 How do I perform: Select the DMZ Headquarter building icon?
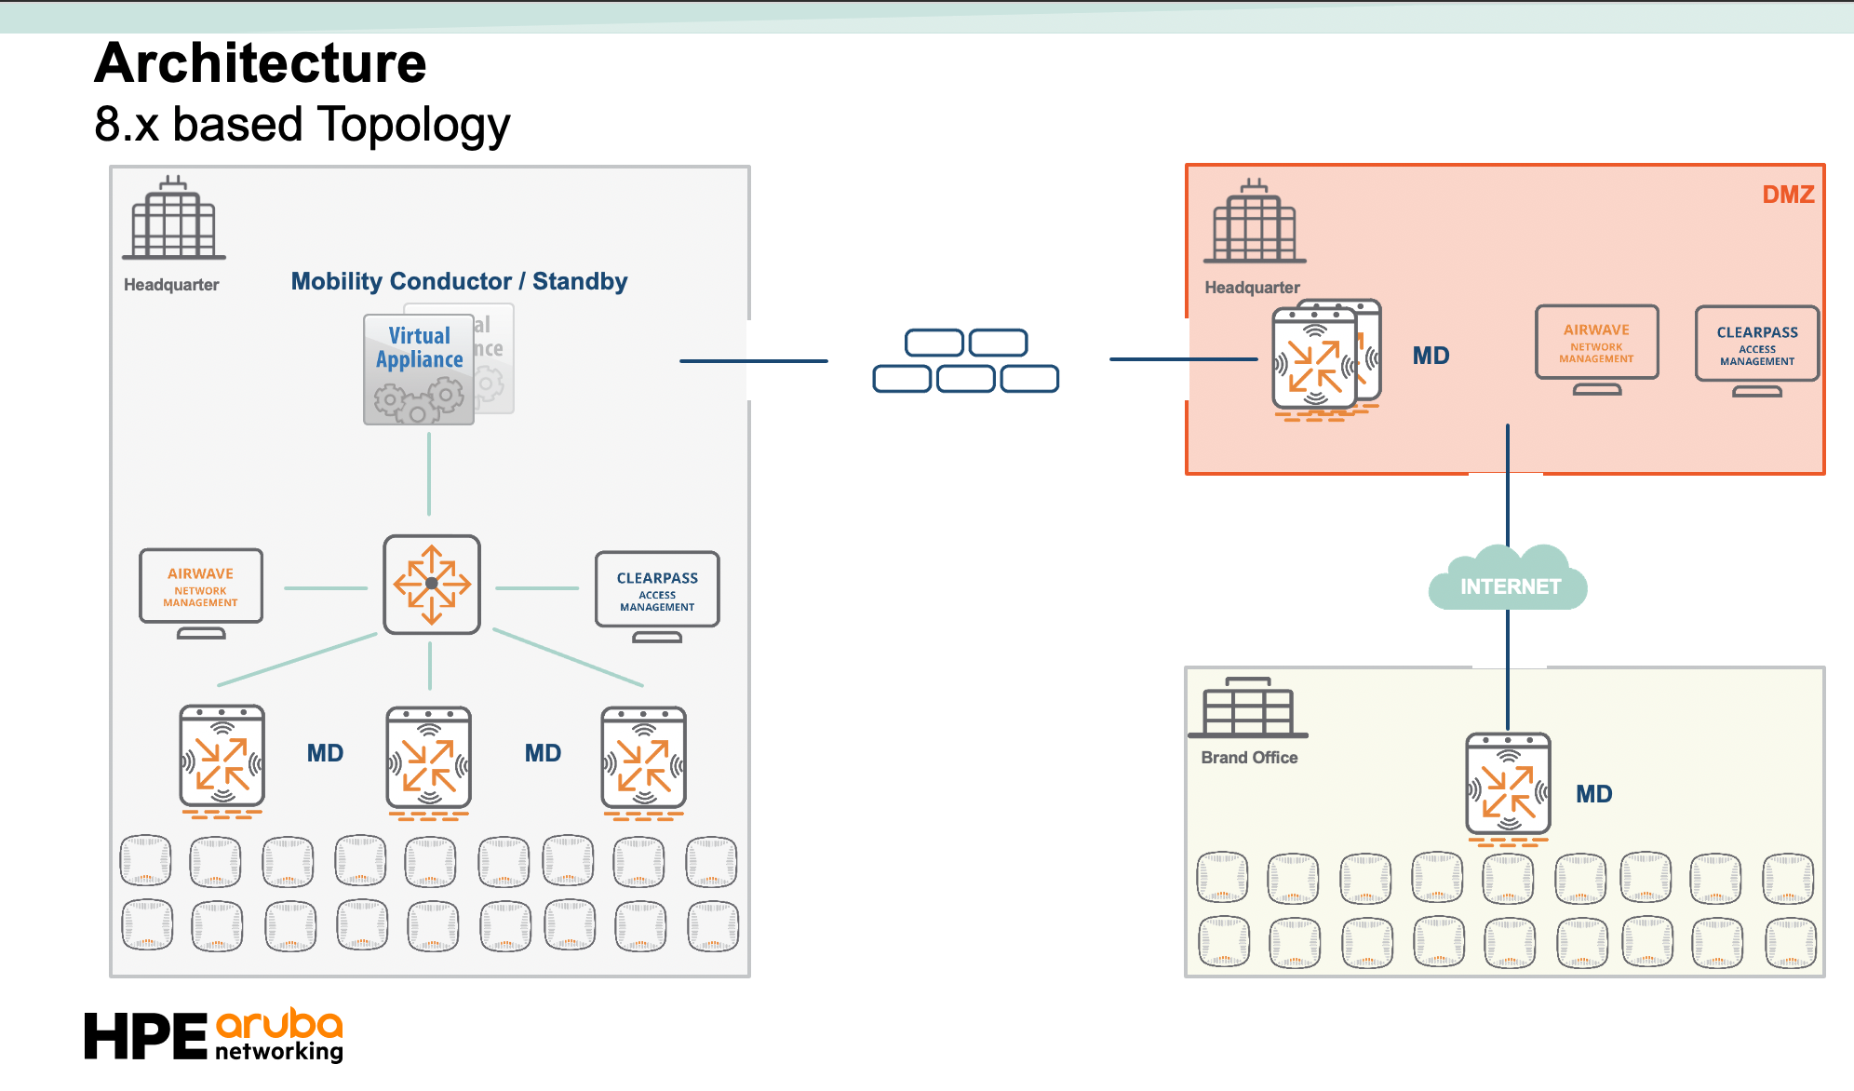coord(1255,221)
